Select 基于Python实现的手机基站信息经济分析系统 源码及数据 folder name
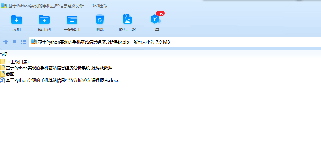The height and width of the screenshot is (153, 321). click(59, 68)
